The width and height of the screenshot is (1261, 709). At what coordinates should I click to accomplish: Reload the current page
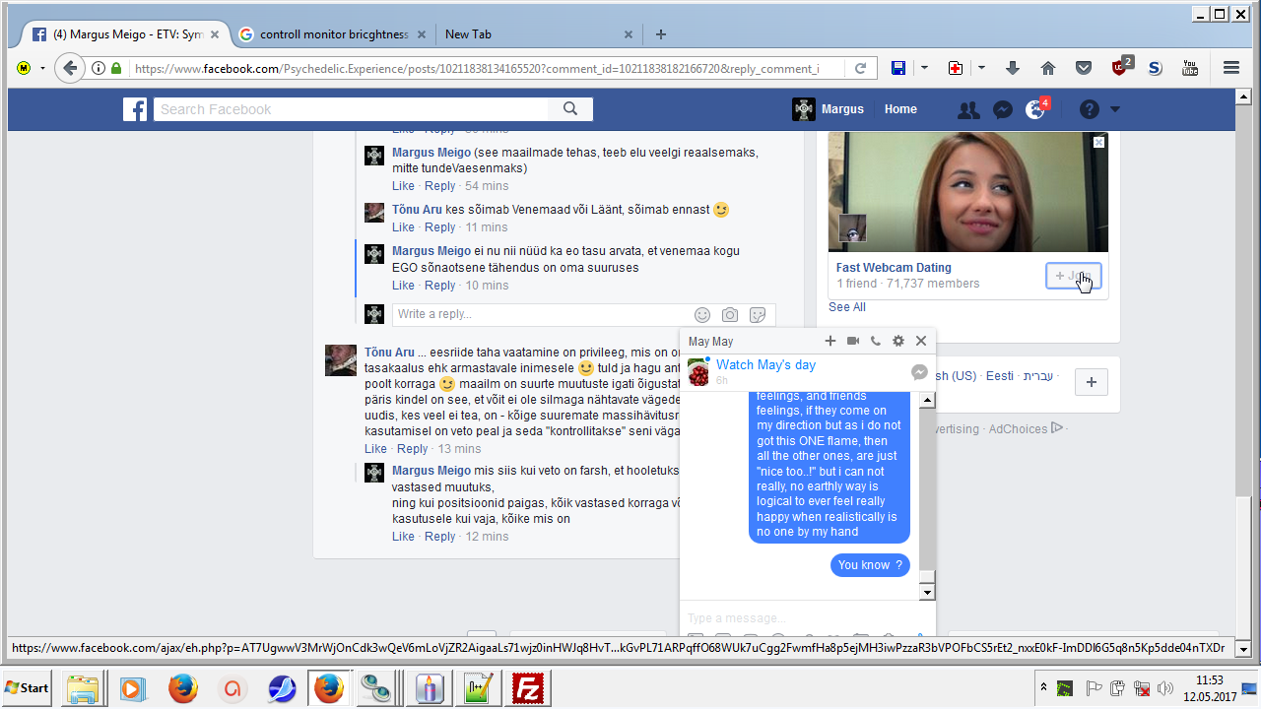(860, 68)
